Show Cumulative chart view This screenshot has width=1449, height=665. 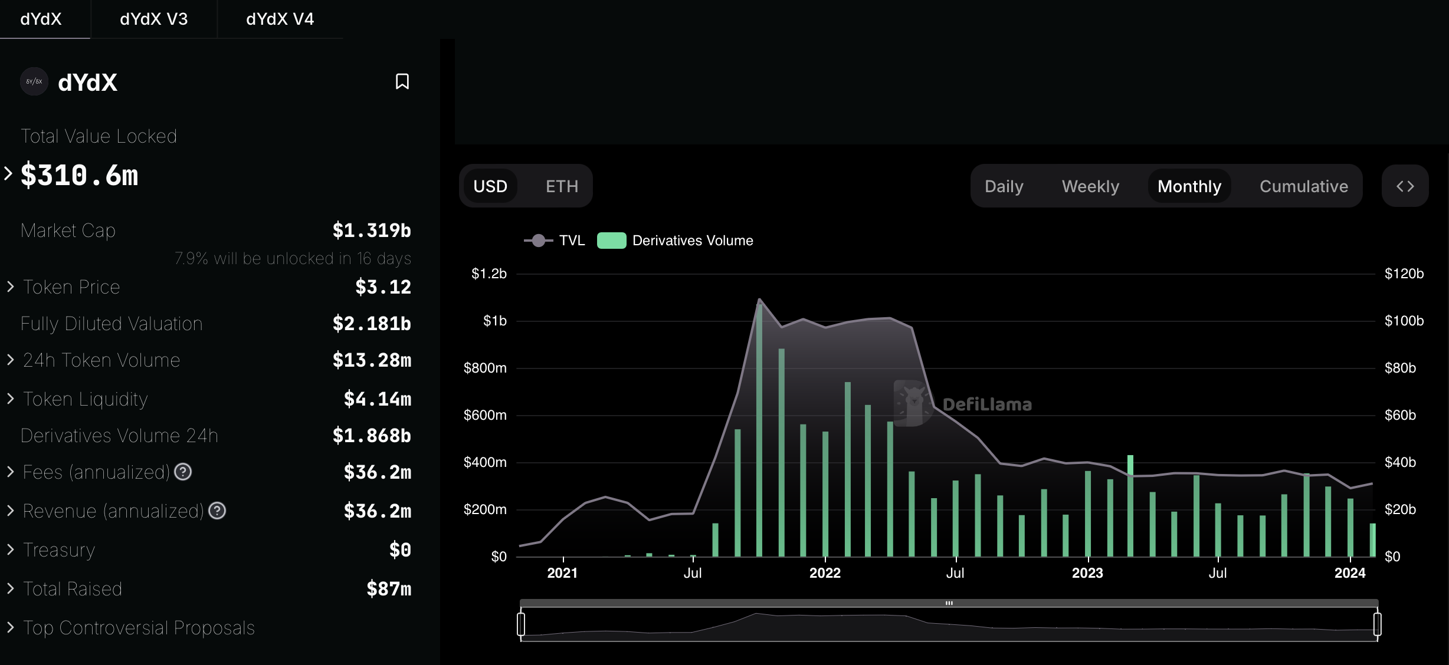[1303, 186]
